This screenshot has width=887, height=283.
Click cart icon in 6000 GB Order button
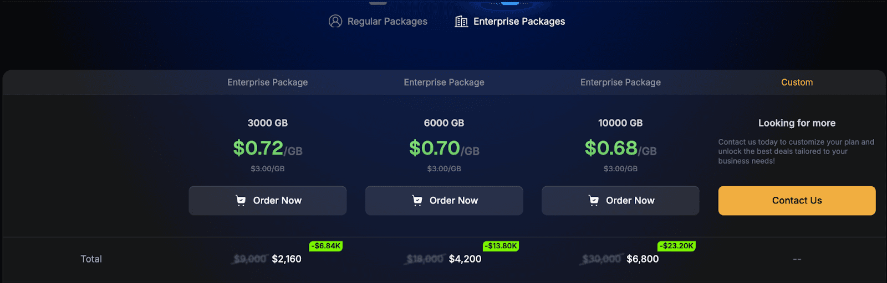click(x=417, y=201)
